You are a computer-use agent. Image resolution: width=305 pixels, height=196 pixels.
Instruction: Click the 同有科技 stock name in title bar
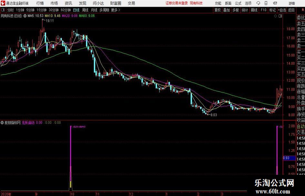pos(196,3)
